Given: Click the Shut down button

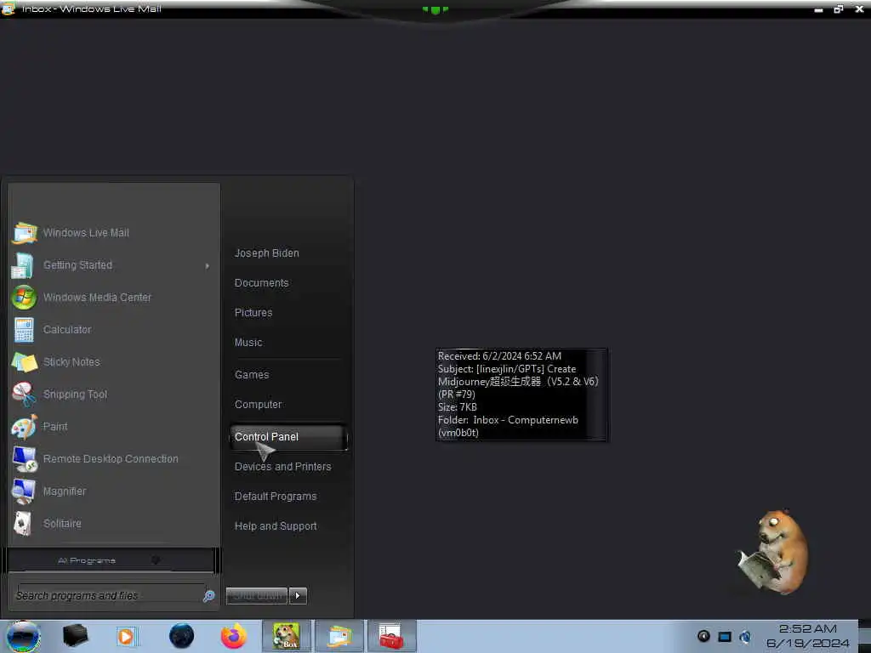Looking at the screenshot, I should pos(257,596).
